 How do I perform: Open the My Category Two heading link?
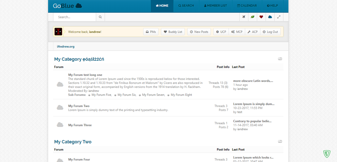click(73, 142)
